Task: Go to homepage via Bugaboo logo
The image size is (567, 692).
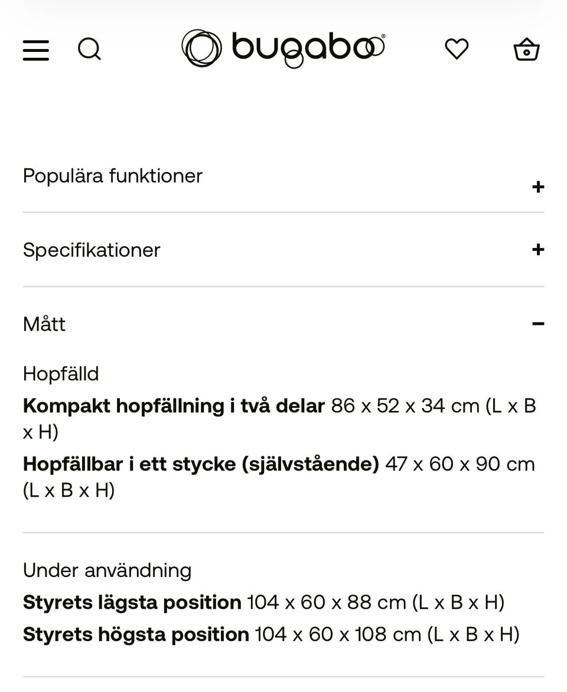Action: click(283, 48)
